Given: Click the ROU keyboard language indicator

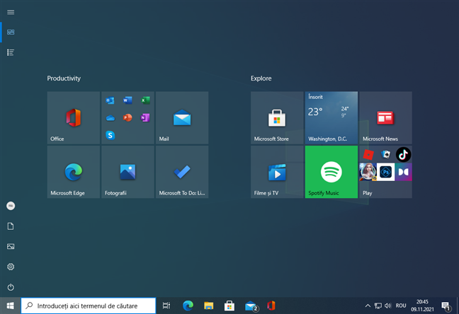Looking at the screenshot, I should tap(401, 306).
